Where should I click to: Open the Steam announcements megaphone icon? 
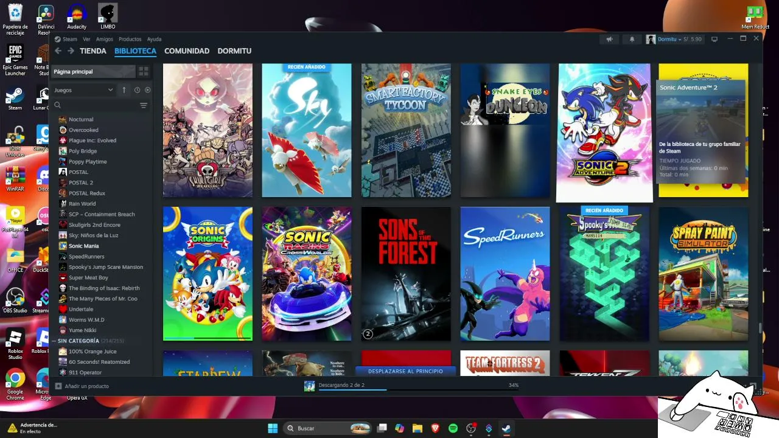pos(609,39)
